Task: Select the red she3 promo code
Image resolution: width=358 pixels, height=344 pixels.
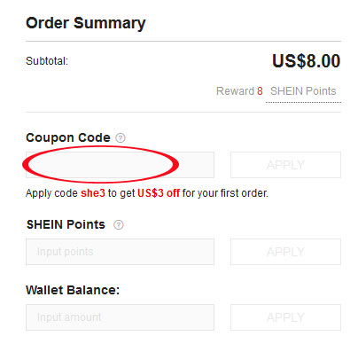Action: point(93,193)
